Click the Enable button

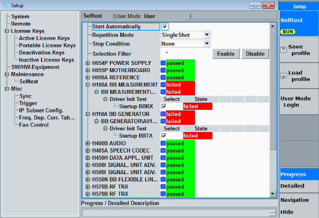(226, 54)
